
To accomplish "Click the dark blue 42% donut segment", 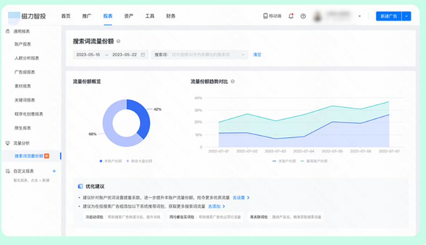I will click(x=144, y=117).
